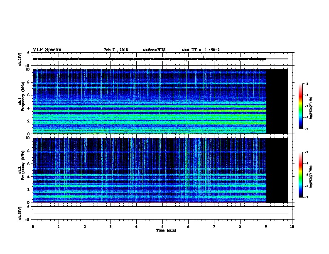The height and width of the screenshot is (254, 329).
Task: Click the "-7" label on ch.1 color bar
Action: 306,129
